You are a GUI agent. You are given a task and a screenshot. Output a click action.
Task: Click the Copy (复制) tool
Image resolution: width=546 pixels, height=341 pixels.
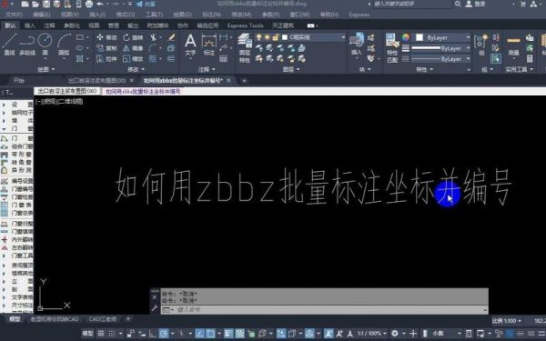pos(106,48)
